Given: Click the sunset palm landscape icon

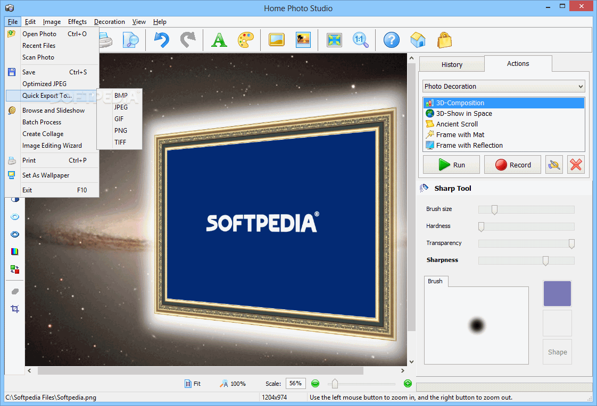Looking at the screenshot, I should (x=303, y=39).
